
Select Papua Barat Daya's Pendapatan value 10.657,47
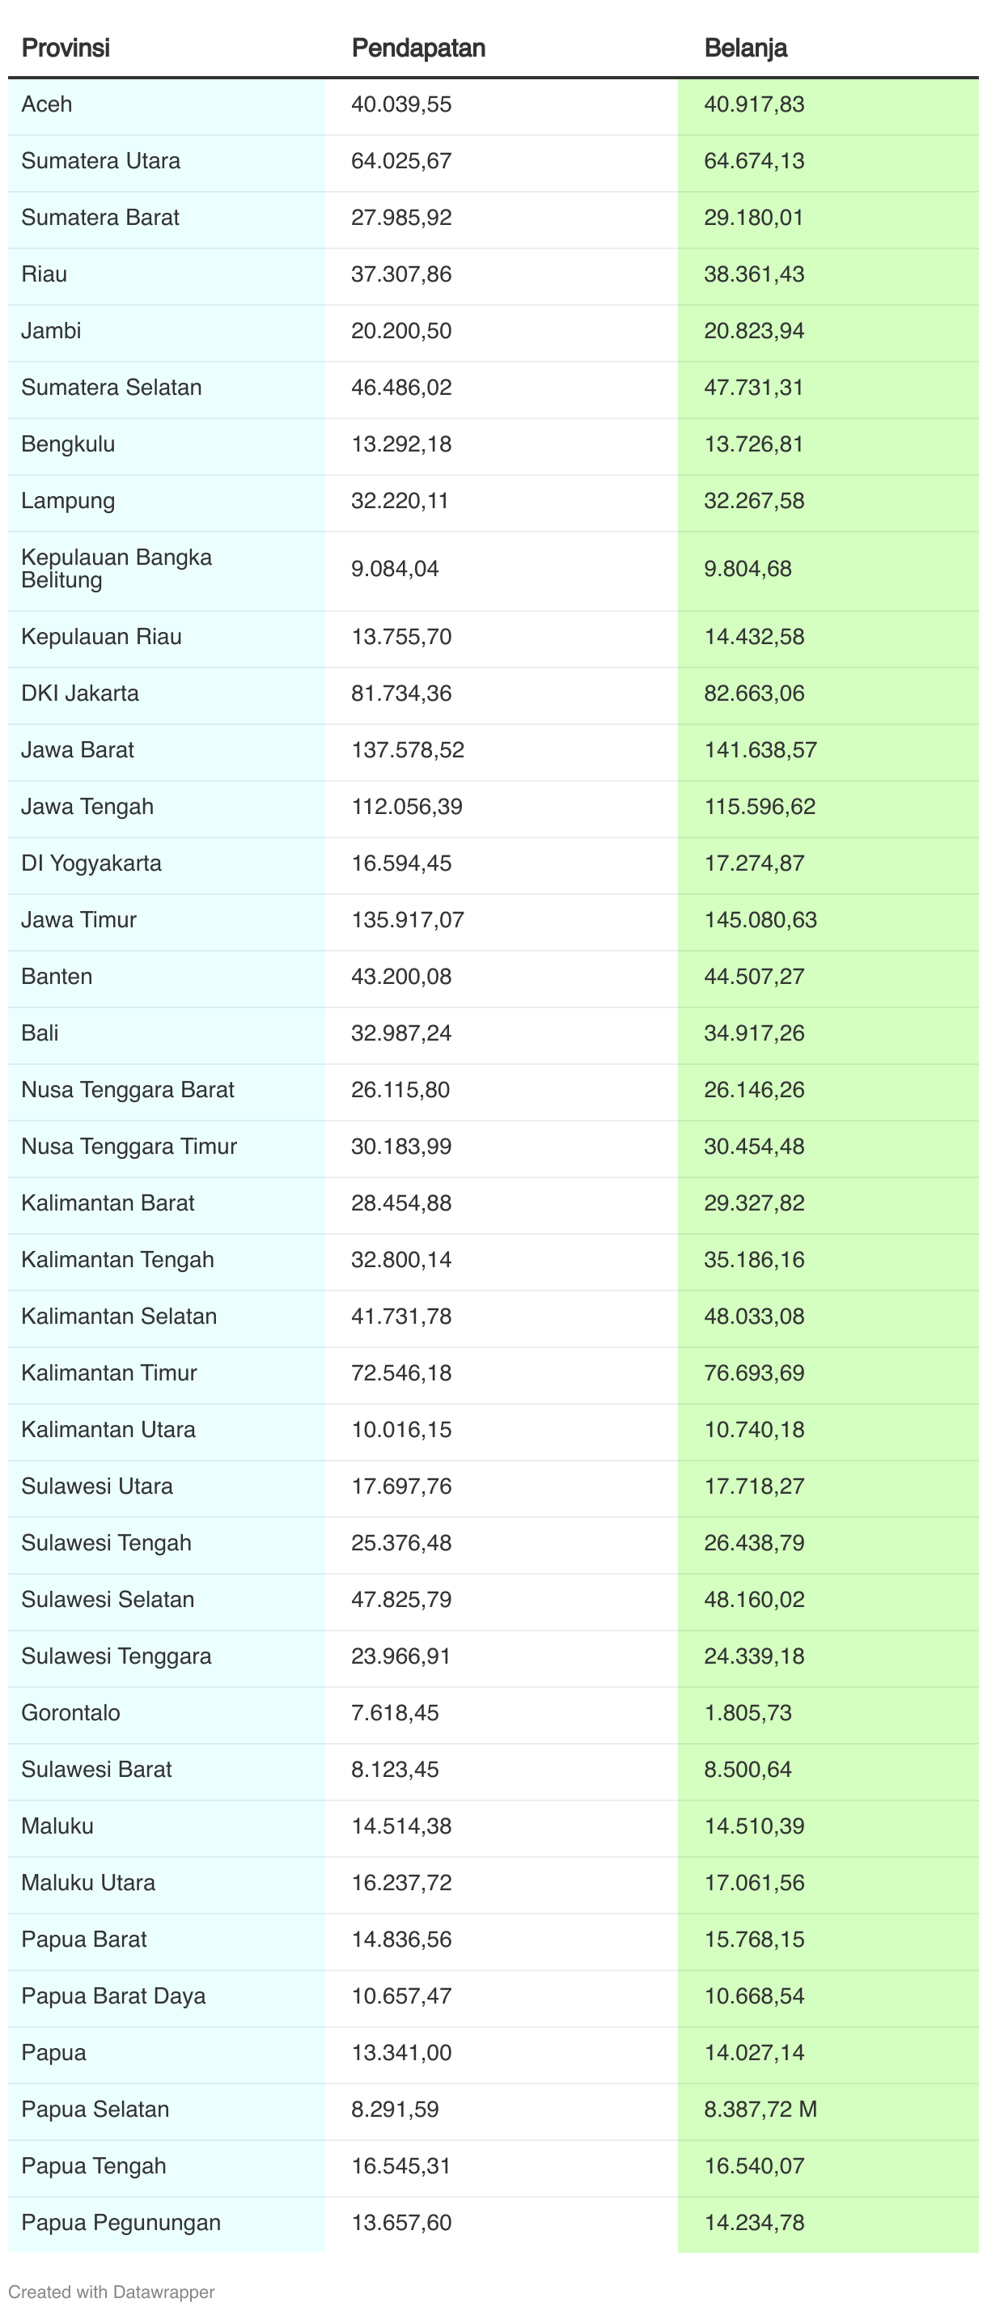click(x=401, y=1996)
